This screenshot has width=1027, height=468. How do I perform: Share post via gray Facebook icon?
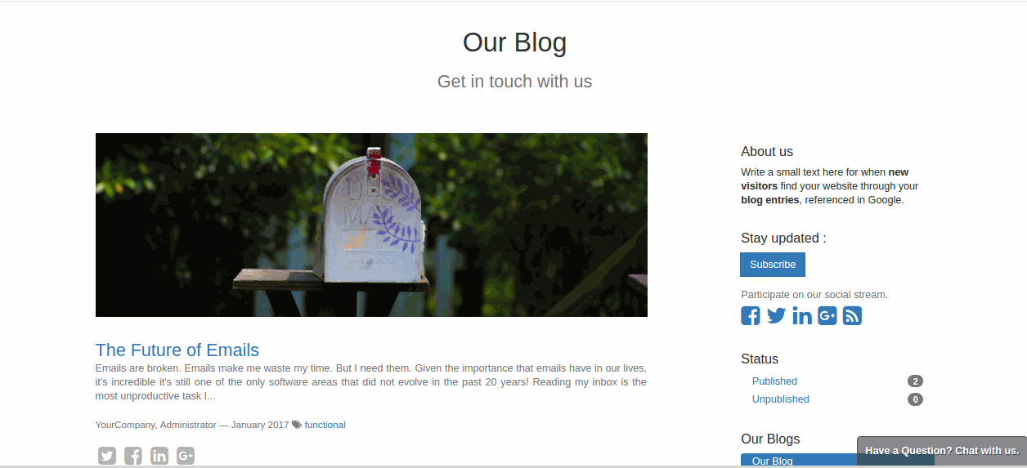coord(133,456)
